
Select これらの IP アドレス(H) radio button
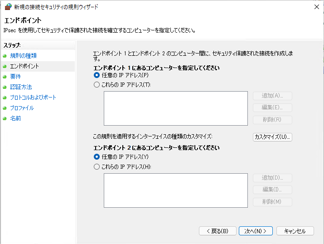tap(97, 166)
